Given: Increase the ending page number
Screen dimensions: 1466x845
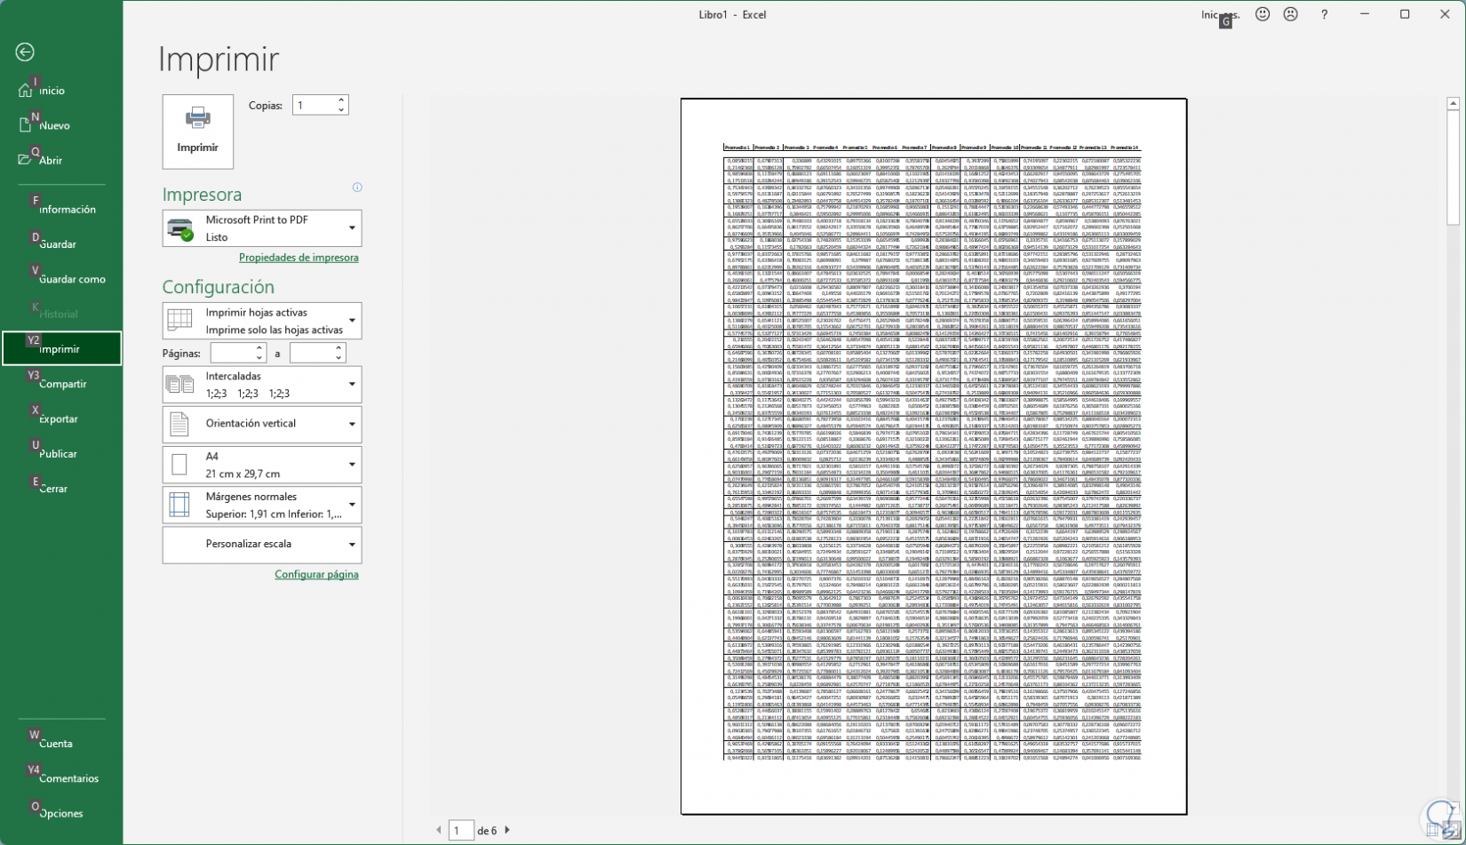Looking at the screenshot, I should (339, 348).
